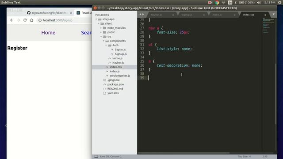The image size is (283, 159).
Task: Click the editor vertical scrollbar
Action: pos(275,94)
